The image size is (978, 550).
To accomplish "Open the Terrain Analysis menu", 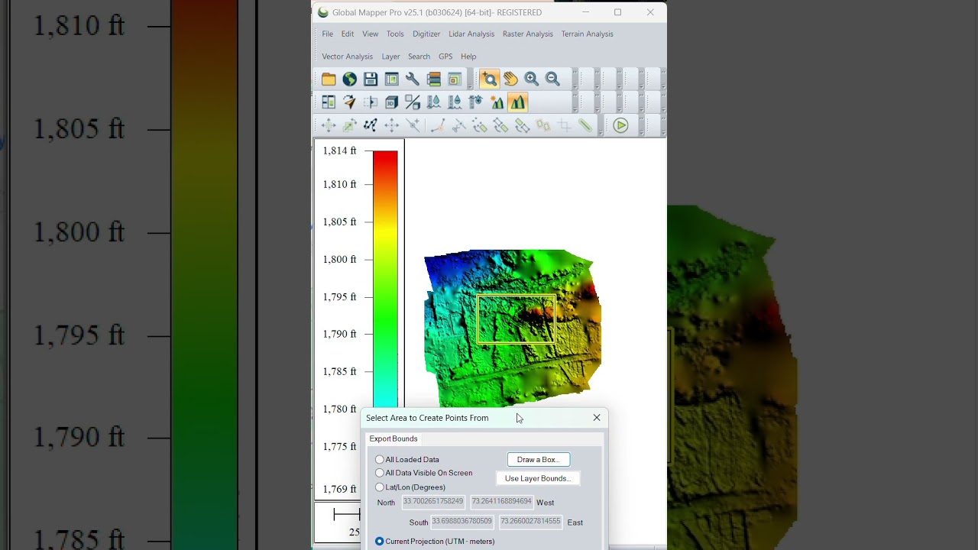I will click(588, 34).
